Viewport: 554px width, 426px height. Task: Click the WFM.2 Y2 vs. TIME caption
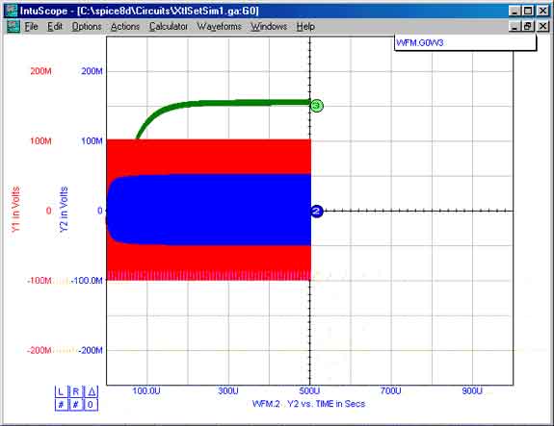(x=308, y=404)
